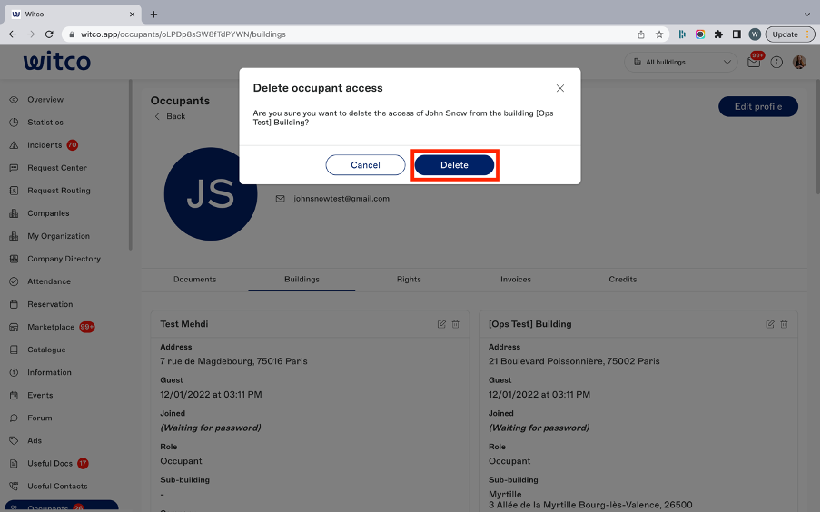Open Marketplace in the sidebar
Image resolution: width=821 pixels, height=512 pixels.
tap(51, 327)
